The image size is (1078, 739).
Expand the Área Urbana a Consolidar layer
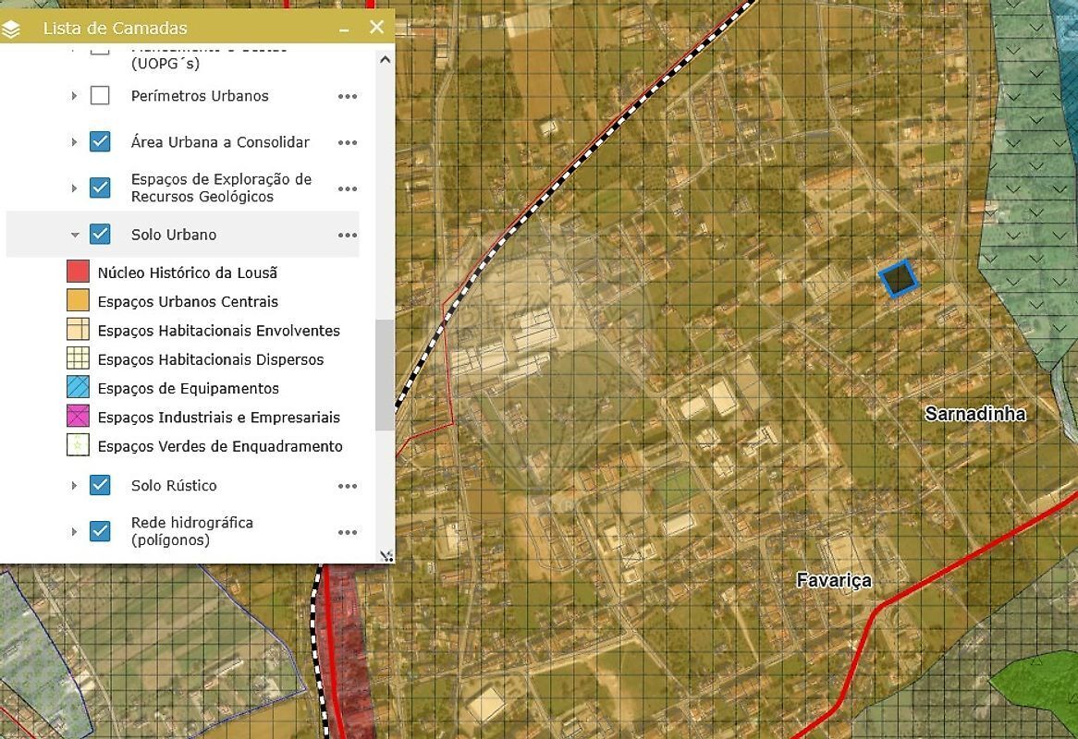75,142
